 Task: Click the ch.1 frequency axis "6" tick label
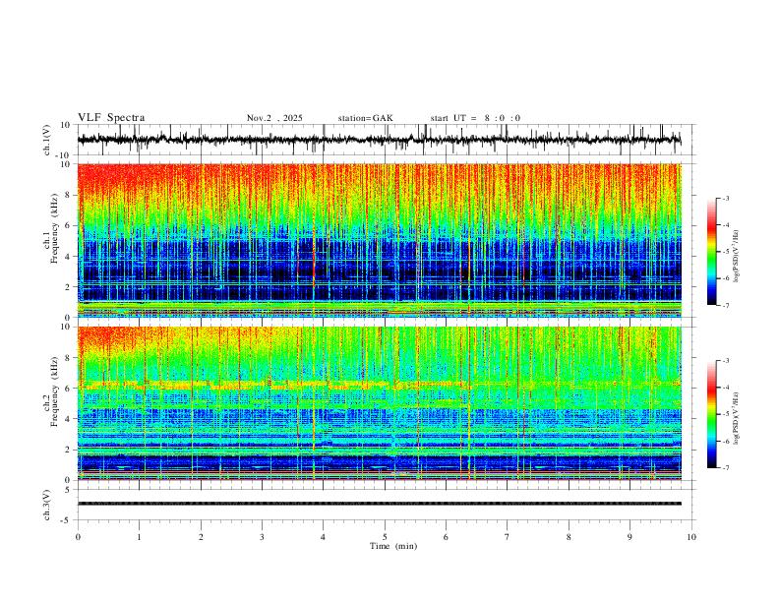(69, 225)
